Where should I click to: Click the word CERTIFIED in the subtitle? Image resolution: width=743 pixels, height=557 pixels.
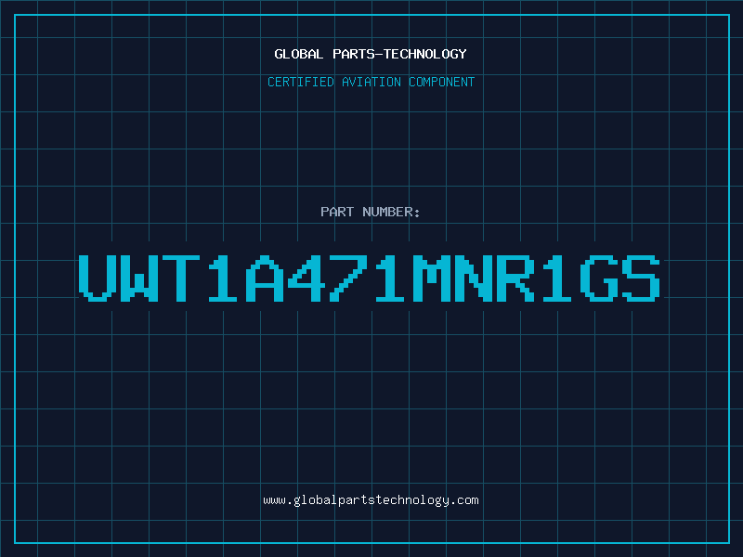(301, 82)
